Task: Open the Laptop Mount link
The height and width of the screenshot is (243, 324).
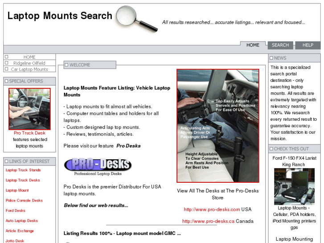Action: 17,190
